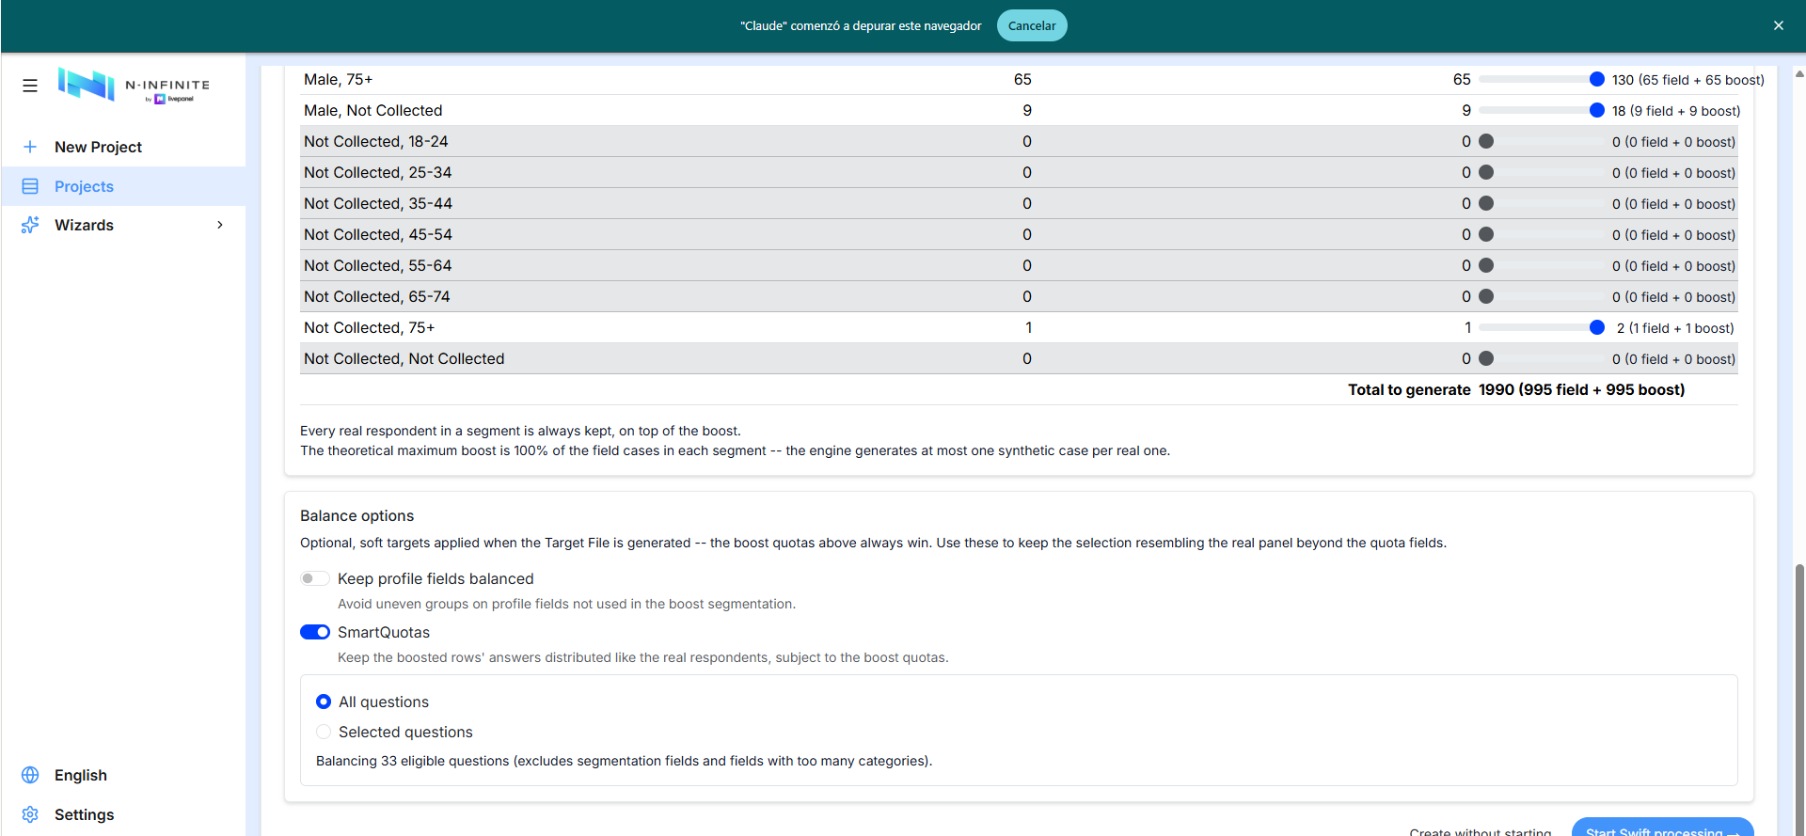
Task: Click total '1990 (995 field + 995 boost)'
Action: (x=1582, y=389)
